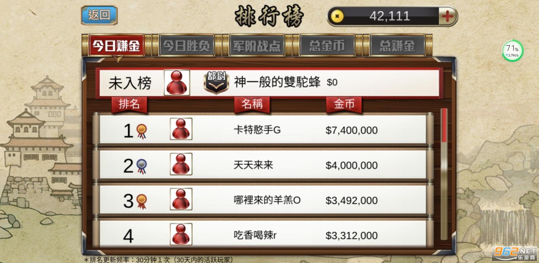Open avatar of player 吃香喝辣r
Viewport: 539px width, 263px height.
click(181, 234)
